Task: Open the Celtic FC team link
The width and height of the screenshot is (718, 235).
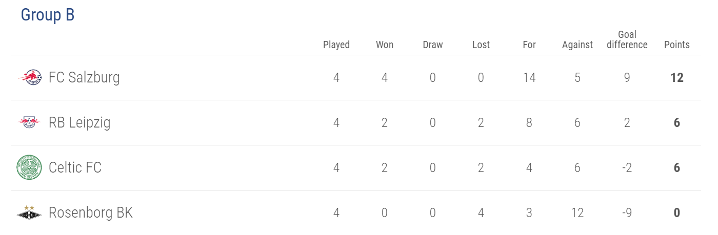Action: [75, 167]
